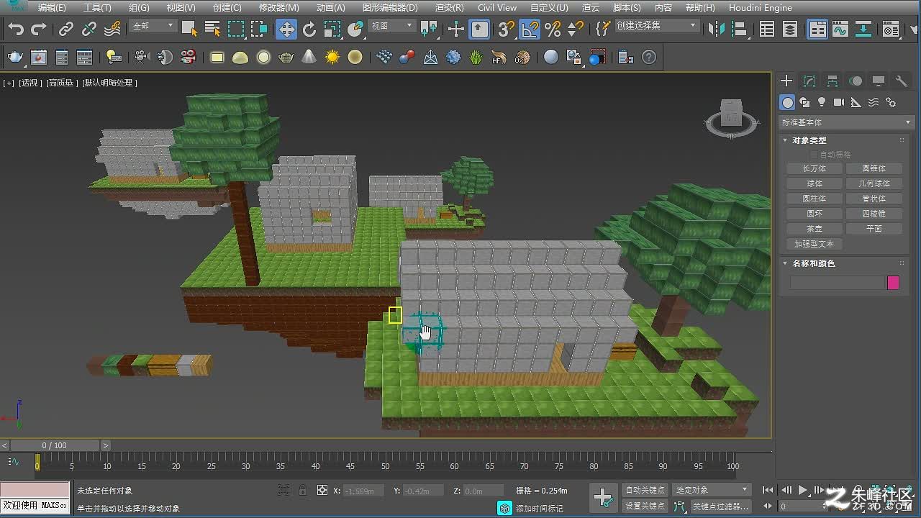Open the 选定对象 key filter dropdown
This screenshot has height=518, width=921.
coord(711,490)
